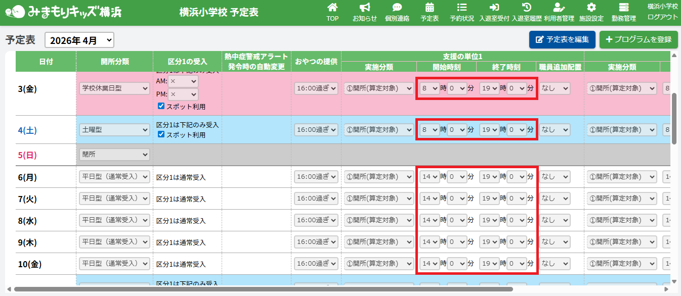This screenshot has height=296, width=681.
Task: Click the 予定表を編集 button
Action: [562, 39]
